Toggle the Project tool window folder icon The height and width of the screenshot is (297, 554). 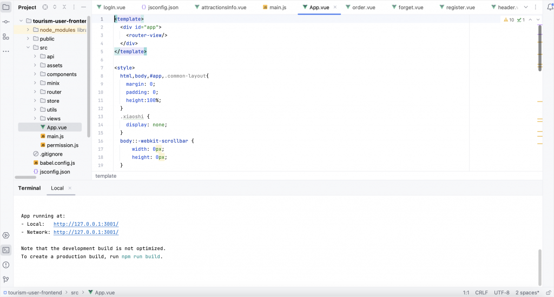[6, 8]
